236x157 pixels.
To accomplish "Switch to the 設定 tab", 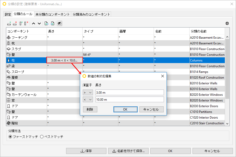I will pos(8,14).
